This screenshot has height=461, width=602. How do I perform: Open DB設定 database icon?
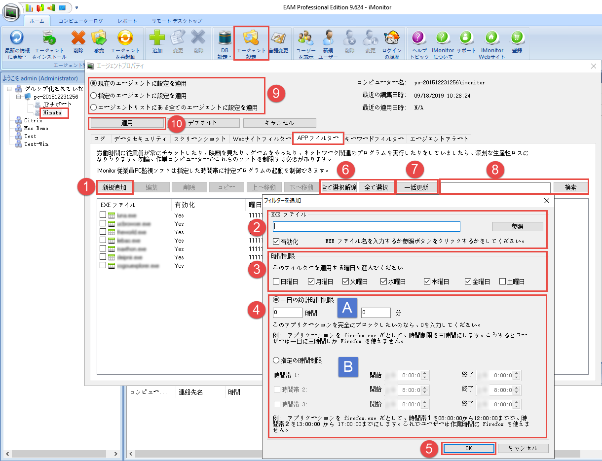(225, 38)
